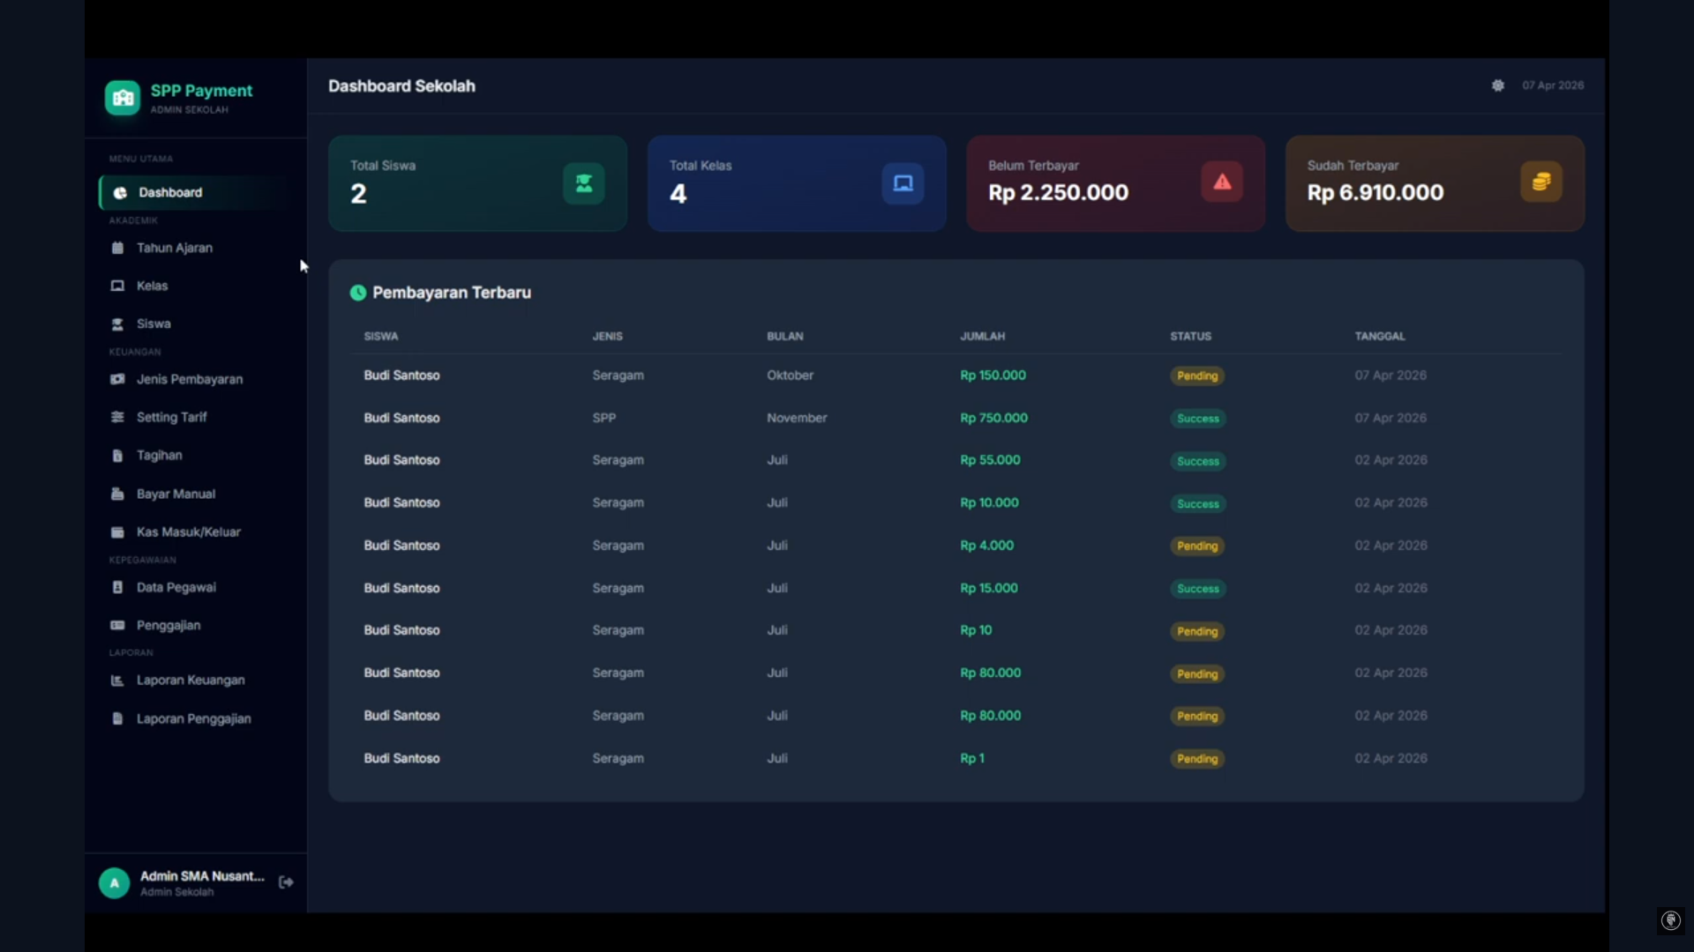This screenshot has height=952, width=1694.
Task: Click the logout icon beside Admin
Action: [x=286, y=882]
